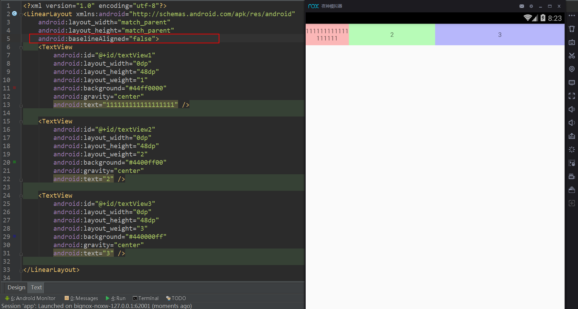Decrease volume in Nox sidebar
Image resolution: width=578 pixels, height=309 pixels.
571,123
